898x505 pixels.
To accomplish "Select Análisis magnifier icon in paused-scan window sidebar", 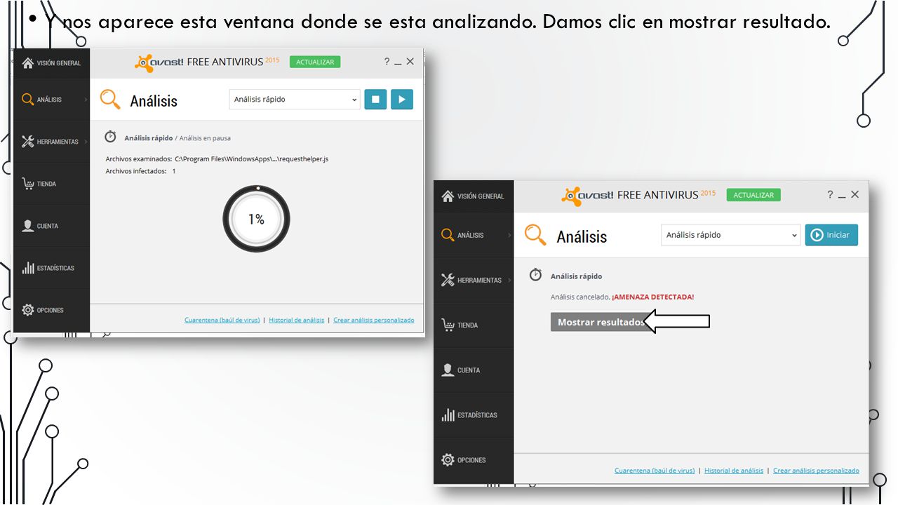I will 28,100.
